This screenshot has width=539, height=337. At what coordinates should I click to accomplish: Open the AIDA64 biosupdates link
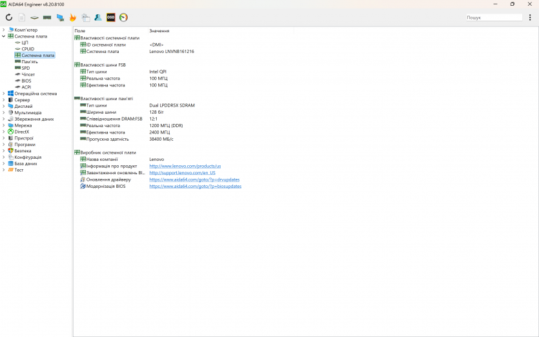(195, 186)
